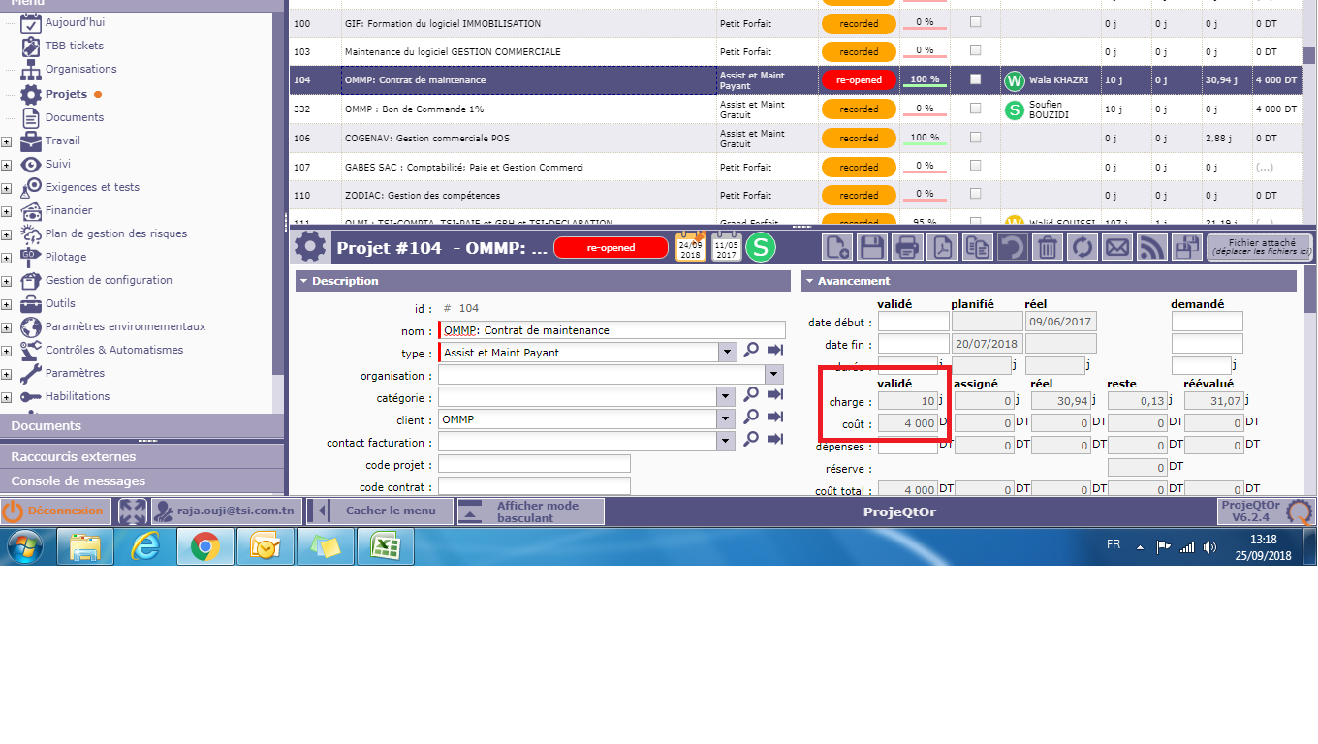Click the Fichier attaché drop zone
This screenshot has width=1318, height=744.
(x=1260, y=248)
